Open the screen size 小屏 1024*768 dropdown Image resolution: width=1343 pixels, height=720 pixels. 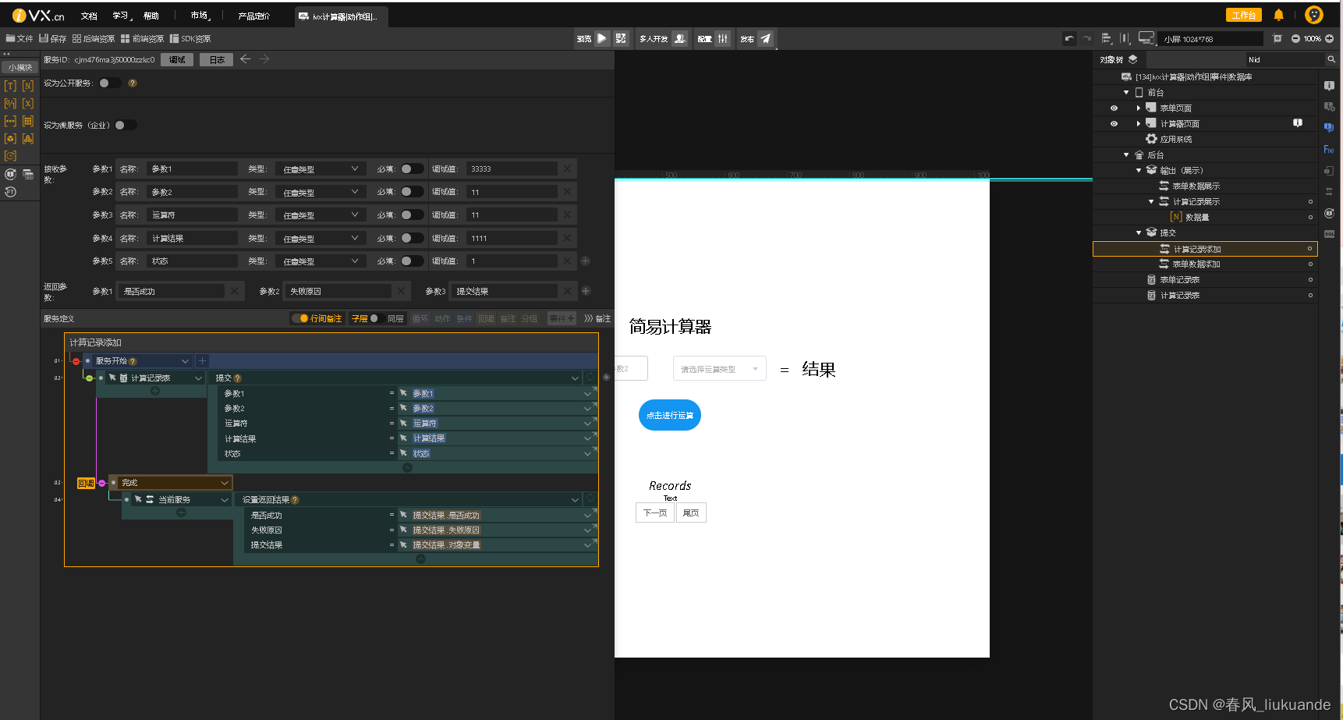tap(1210, 39)
